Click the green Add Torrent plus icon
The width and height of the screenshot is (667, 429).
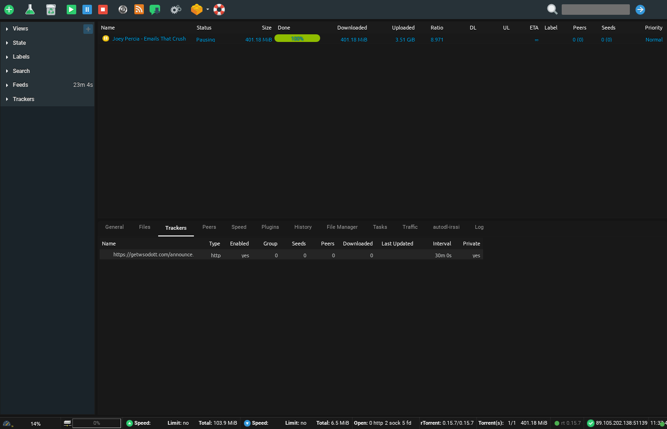click(x=9, y=10)
